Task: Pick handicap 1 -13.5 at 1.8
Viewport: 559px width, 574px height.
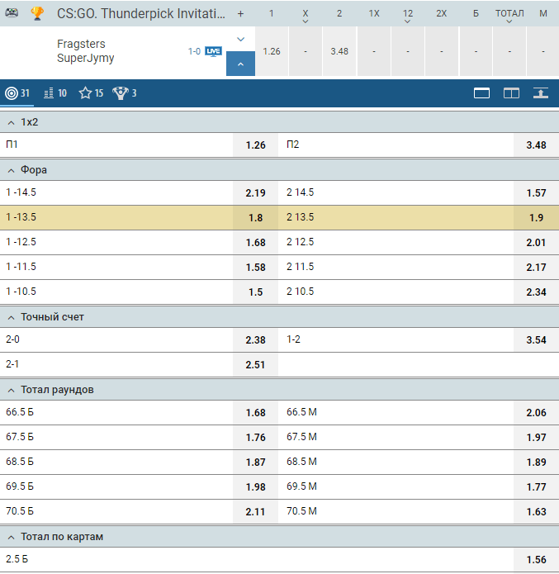Action: 255,218
